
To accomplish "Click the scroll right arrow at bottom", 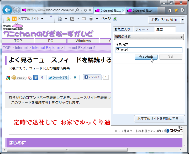I will pyautogui.click(x=180, y=150).
